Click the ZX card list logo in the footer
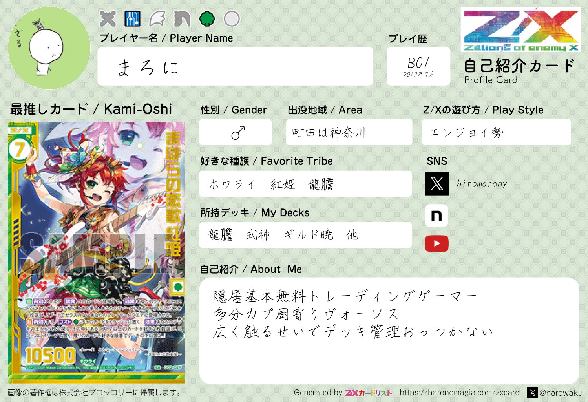Image resolution: width=588 pixels, height=402 pixels. tap(369, 393)
